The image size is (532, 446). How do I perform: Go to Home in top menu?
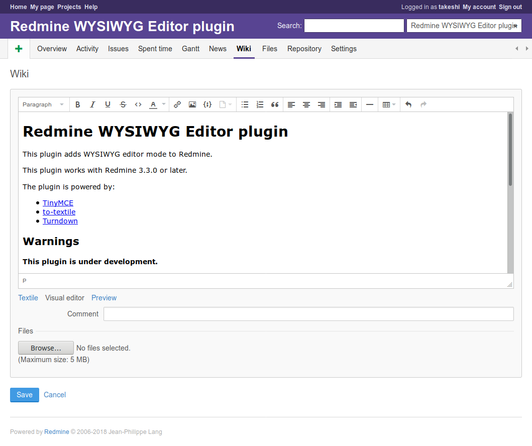pos(18,7)
